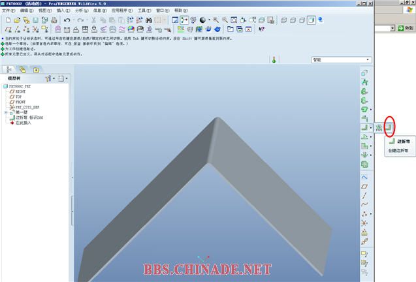416x282 pixels.
Task: Click the What's This help icon
Action: tap(262, 29)
